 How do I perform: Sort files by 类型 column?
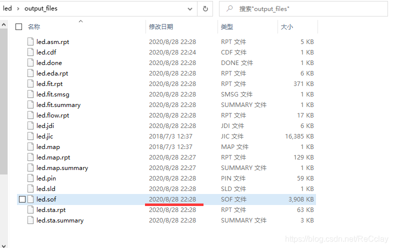(x=227, y=26)
